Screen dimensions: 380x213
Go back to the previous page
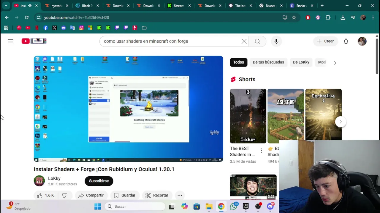(7, 17)
